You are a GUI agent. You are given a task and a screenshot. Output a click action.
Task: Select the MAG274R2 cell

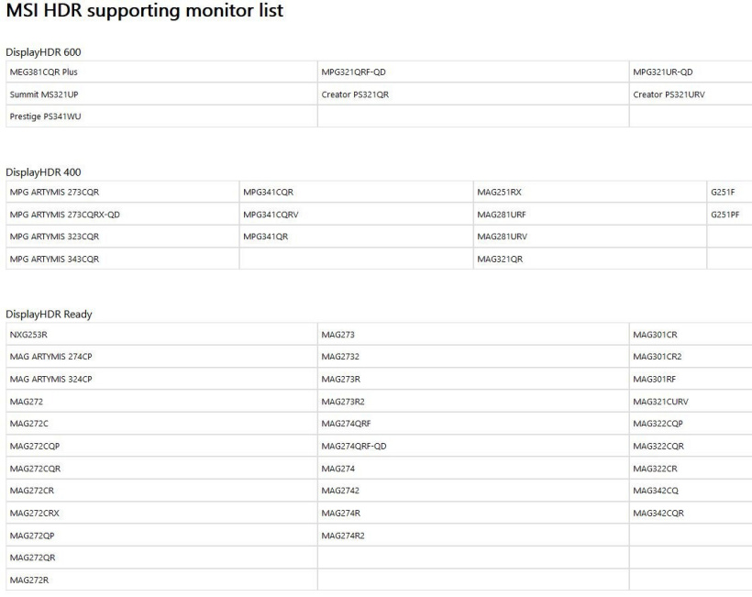[343, 536]
